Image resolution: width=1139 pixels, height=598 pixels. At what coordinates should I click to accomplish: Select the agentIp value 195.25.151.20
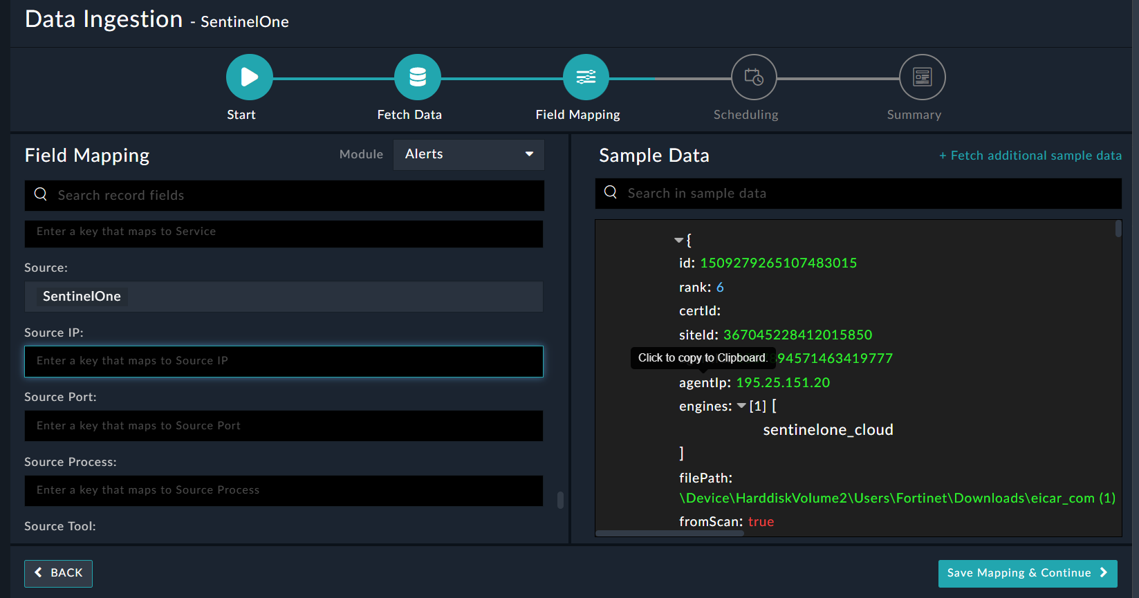(782, 383)
